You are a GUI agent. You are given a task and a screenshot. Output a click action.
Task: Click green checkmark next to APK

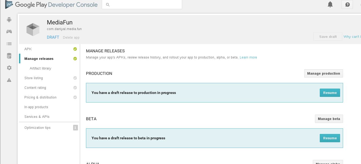click(x=75, y=49)
